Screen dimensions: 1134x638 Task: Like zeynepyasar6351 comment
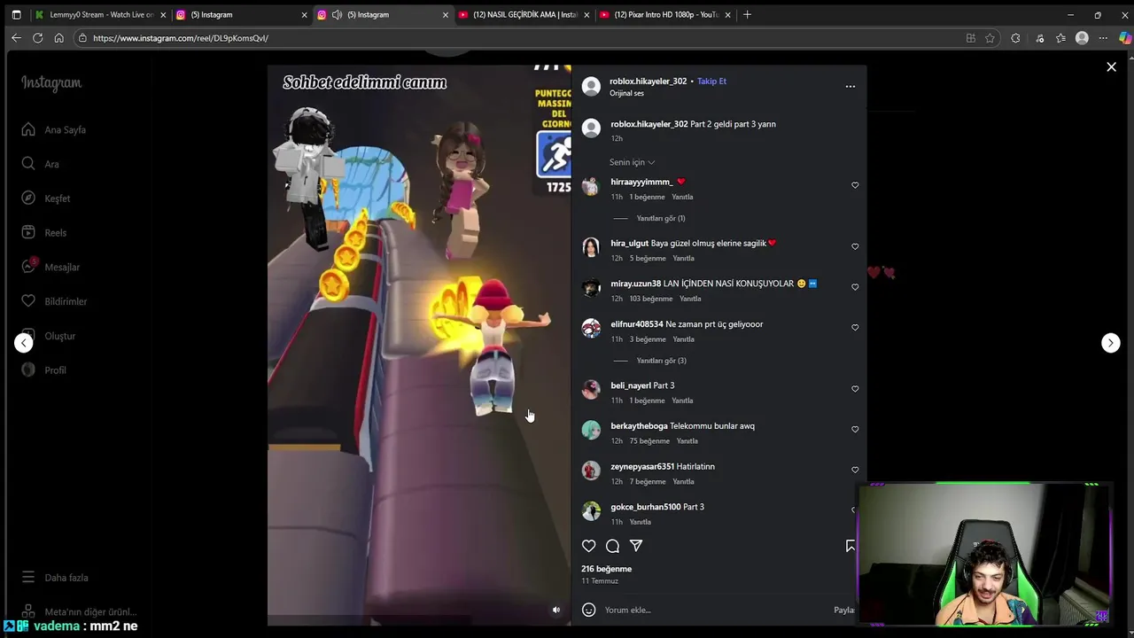pos(855,470)
